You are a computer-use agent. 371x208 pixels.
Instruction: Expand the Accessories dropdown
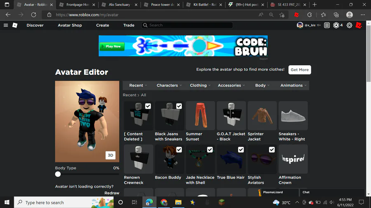tap(231, 86)
